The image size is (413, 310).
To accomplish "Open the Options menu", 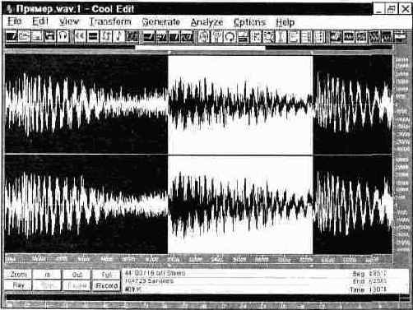I will [x=250, y=22].
